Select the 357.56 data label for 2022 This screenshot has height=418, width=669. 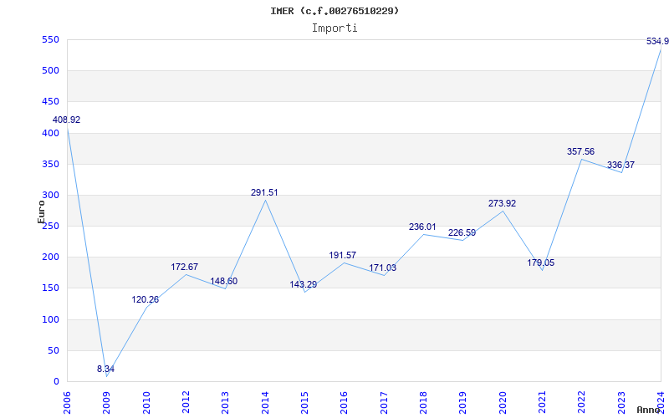click(580, 152)
